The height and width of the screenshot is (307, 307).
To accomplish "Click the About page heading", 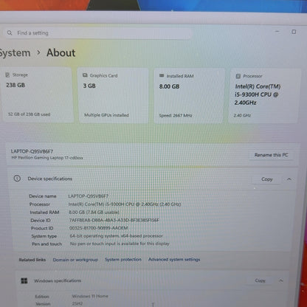I will 61,53.
